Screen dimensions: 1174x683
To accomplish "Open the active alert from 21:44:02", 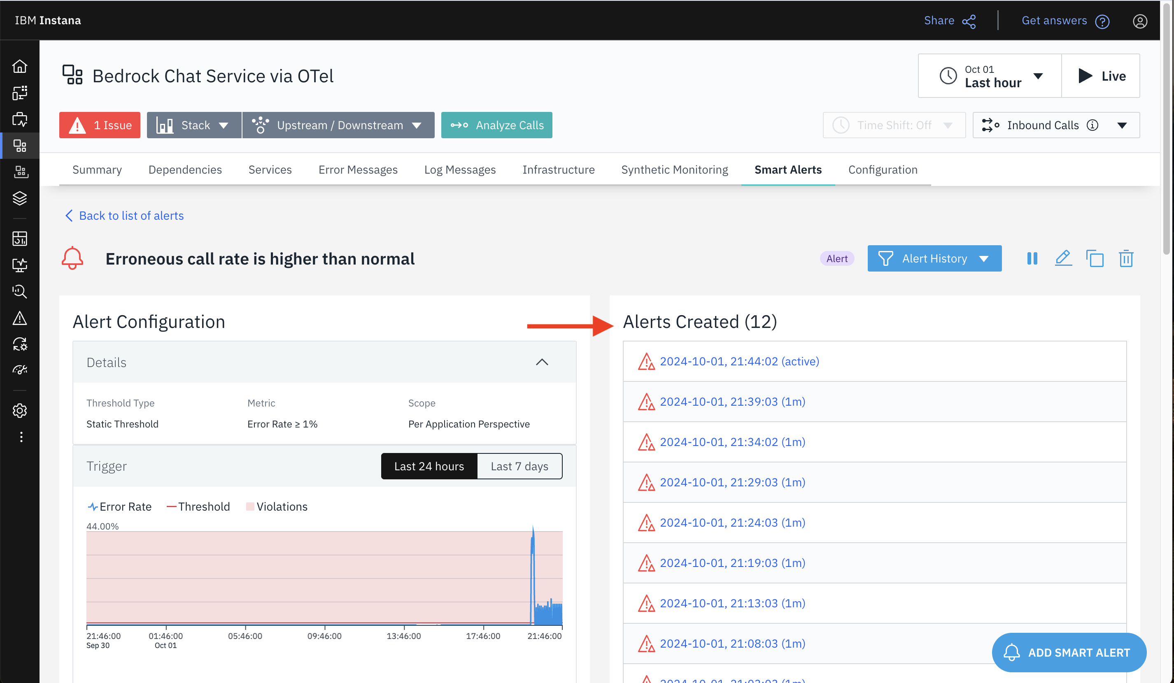I will click(739, 361).
